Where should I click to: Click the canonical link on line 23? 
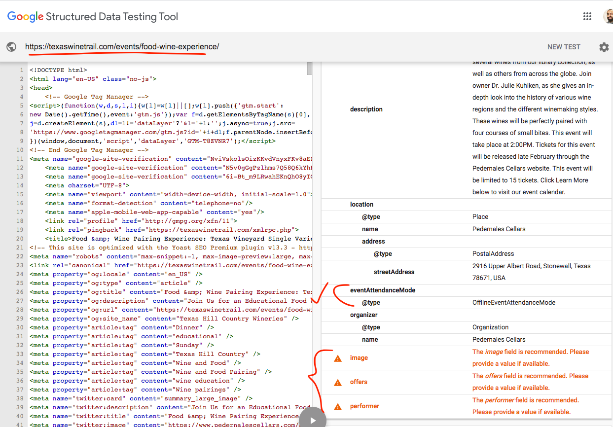click(171, 265)
